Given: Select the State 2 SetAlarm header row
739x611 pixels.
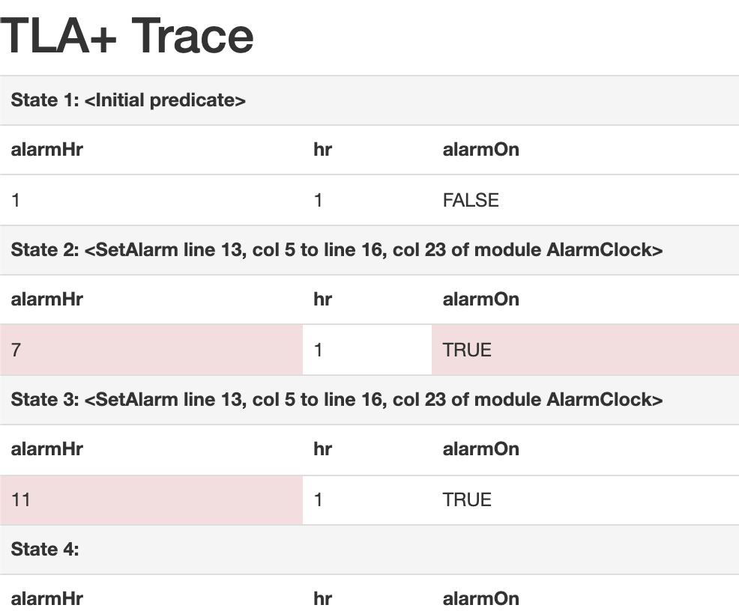Looking at the screenshot, I should click(x=369, y=250).
